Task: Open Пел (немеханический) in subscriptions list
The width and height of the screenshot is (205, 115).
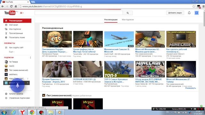Action: [19, 70]
